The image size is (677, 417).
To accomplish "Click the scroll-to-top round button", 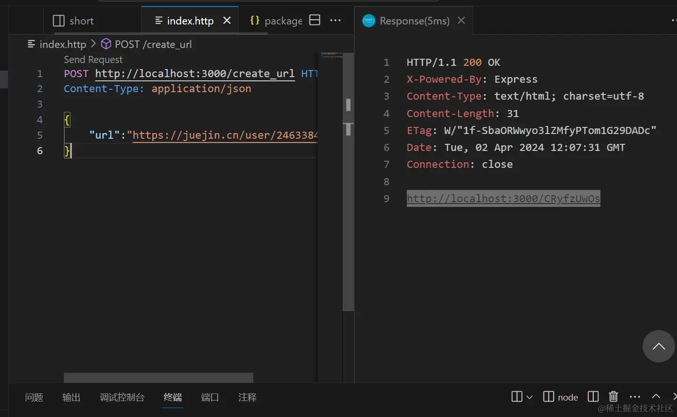I will (x=659, y=346).
